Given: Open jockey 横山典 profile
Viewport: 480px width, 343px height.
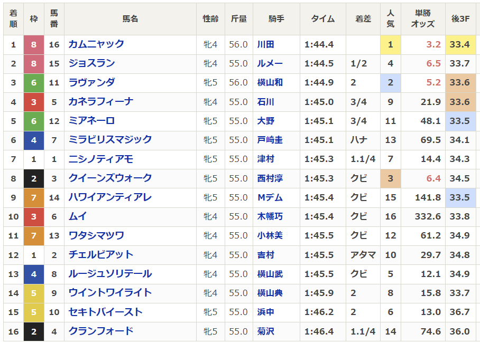Looking at the screenshot, I should coord(270,293).
